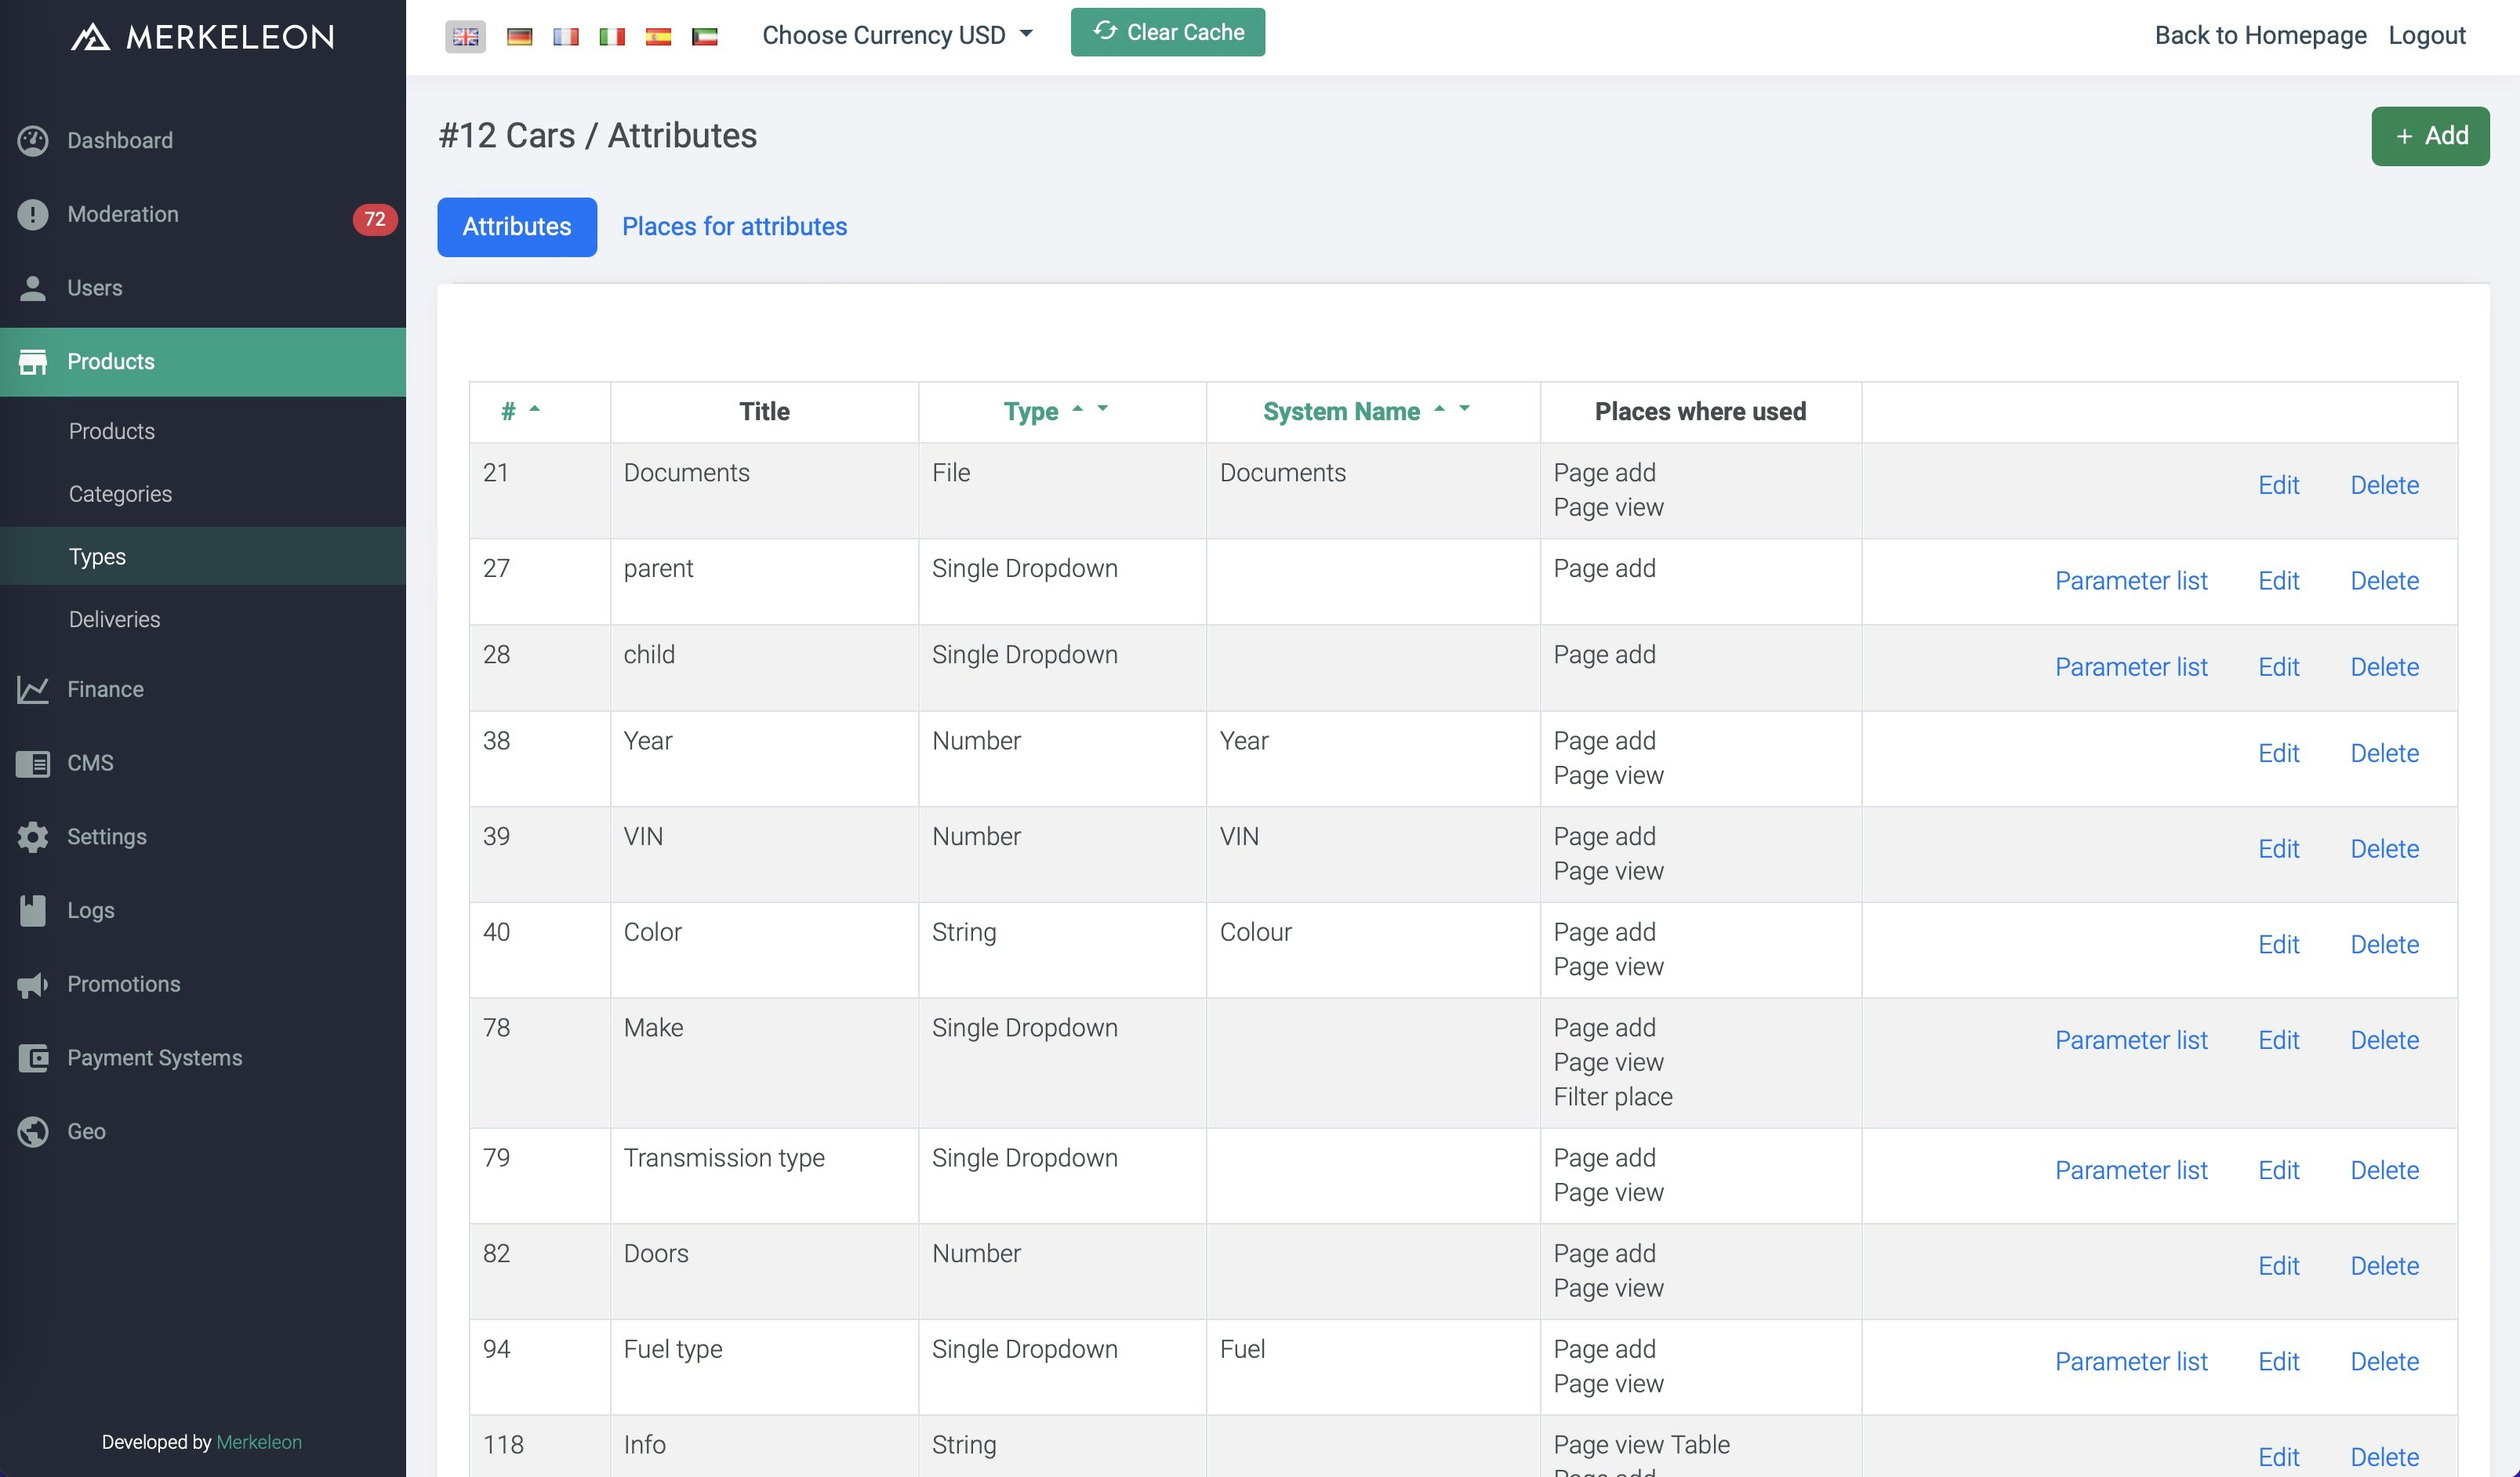Sort Type column ascending arrow
The width and height of the screenshot is (2520, 1477).
click(1078, 408)
